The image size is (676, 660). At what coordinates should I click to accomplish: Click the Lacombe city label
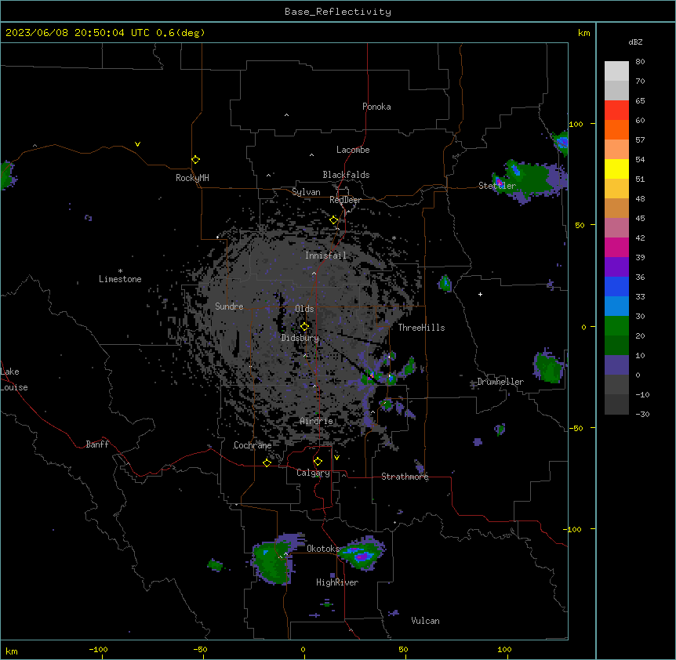[353, 150]
